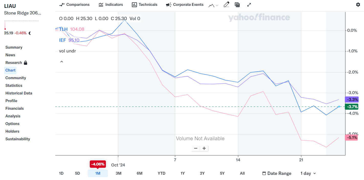
Task: Open the Chart section
Action: click(10, 70)
